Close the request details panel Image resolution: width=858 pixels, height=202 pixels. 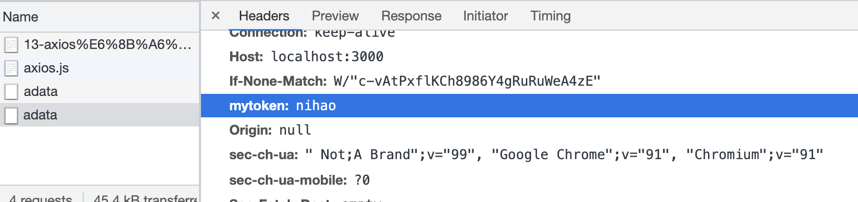tap(216, 16)
